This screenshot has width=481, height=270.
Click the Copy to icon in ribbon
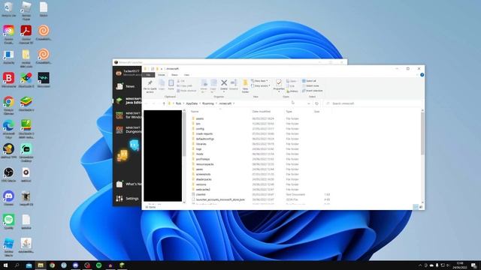pyautogui.click(x=213, y=83)
